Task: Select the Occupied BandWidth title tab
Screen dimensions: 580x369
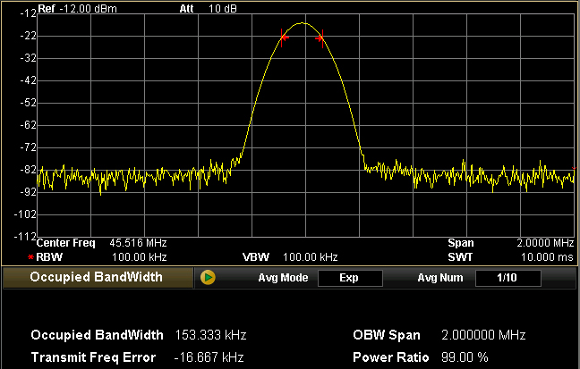Action: 98,277
